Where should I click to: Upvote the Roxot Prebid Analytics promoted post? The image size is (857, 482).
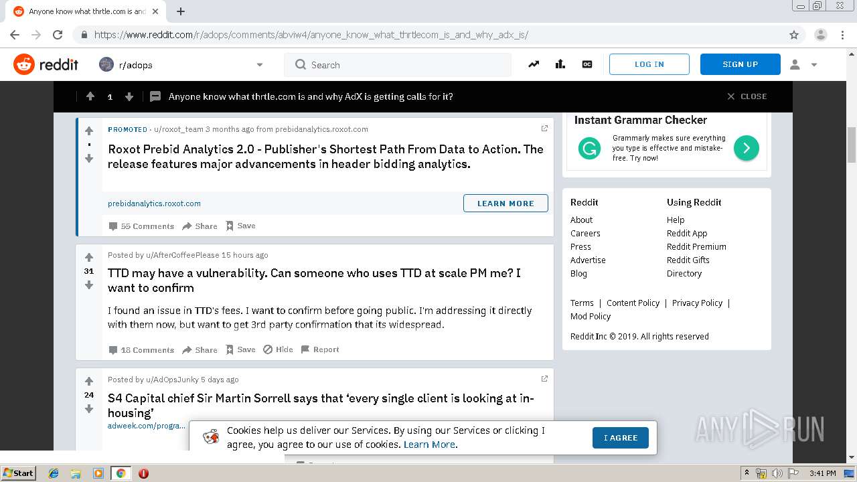pos(89,131)
